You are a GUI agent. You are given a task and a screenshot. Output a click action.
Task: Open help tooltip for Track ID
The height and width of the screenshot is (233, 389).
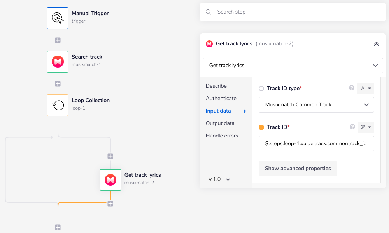tap(352, 127)
